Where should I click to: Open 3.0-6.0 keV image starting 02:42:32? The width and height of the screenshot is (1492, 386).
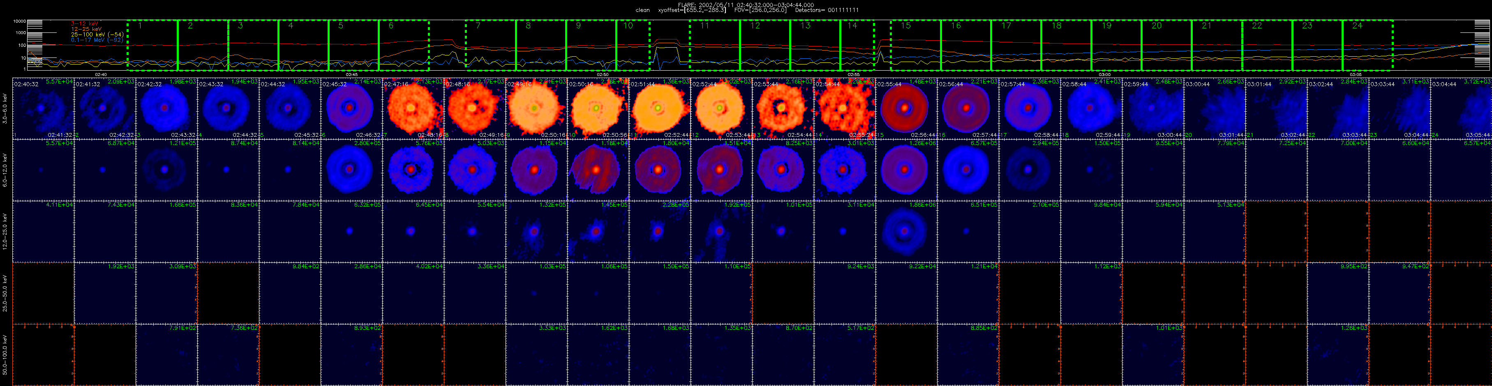click(x=166, y=108)
